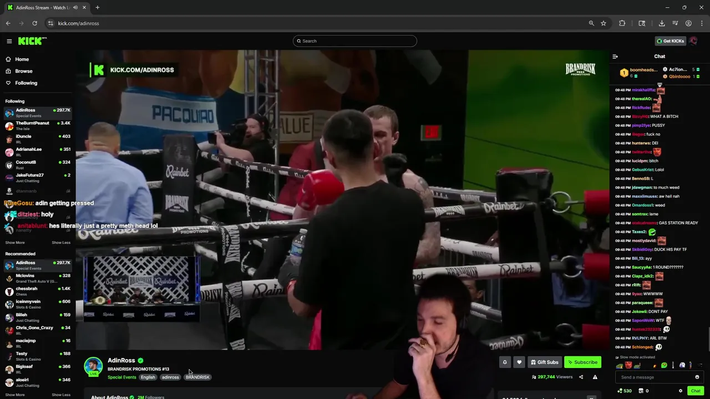Mute the tab via speaker icon
The height and width of the screenshot is (399, 710).
point(75,8)
